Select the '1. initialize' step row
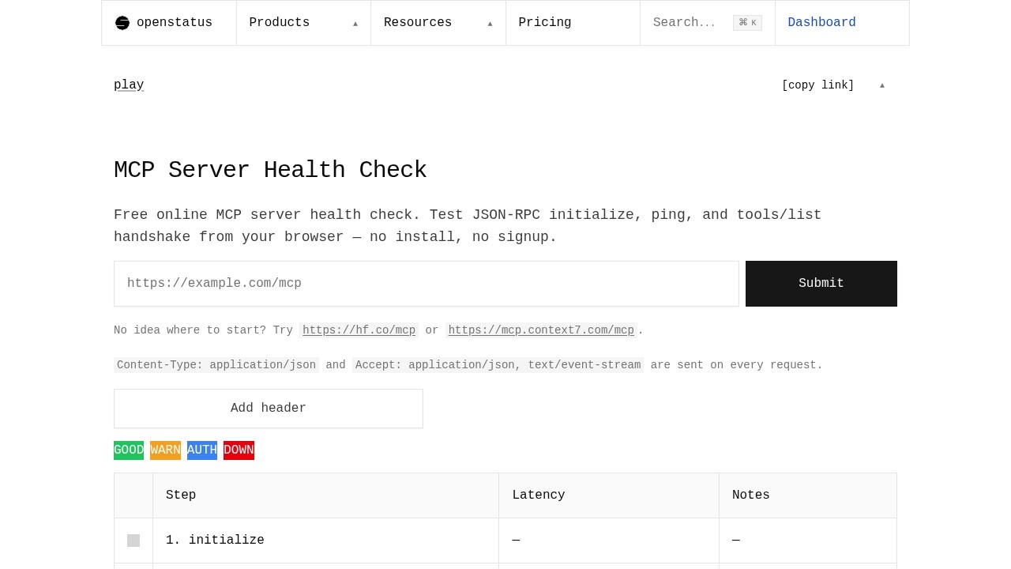 [x=505, y=541]
